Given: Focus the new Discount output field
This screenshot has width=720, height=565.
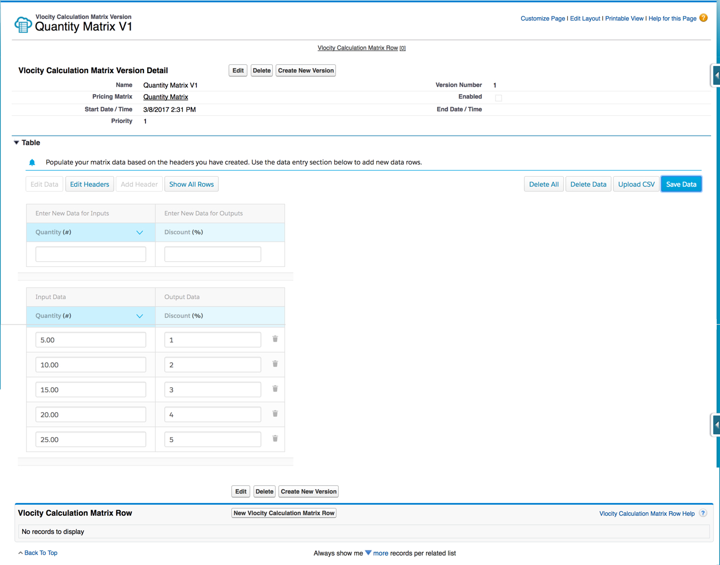Looking at the screenshot, I should tap(213, 254).
